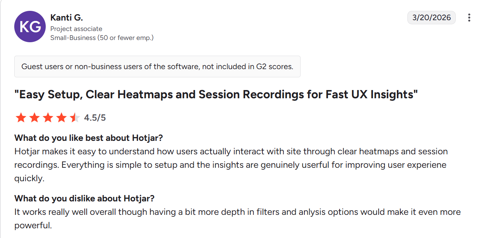Open the three-dot review options menu

(469, 17)
